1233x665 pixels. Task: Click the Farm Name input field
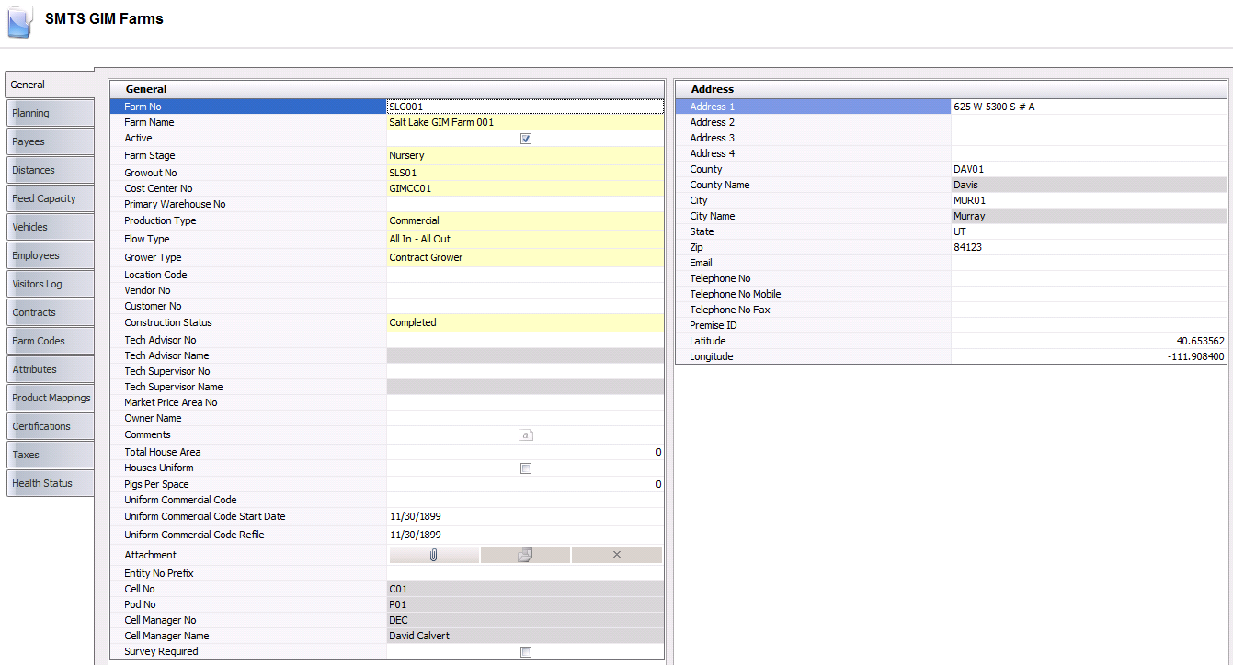coord(524,122)
